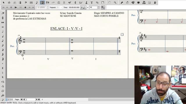The image size is (186, 104).
Task: Select the Lyrics tool icon
Action: pos(86,3)
